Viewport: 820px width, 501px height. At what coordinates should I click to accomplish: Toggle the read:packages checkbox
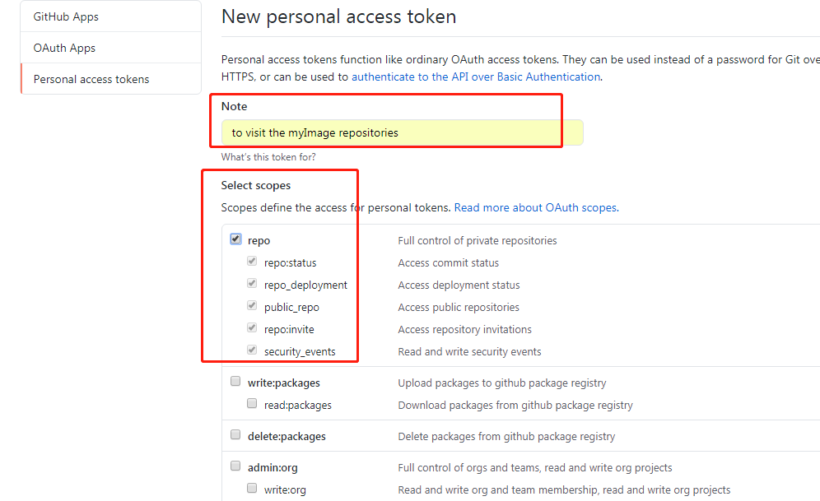pos(252,402)
